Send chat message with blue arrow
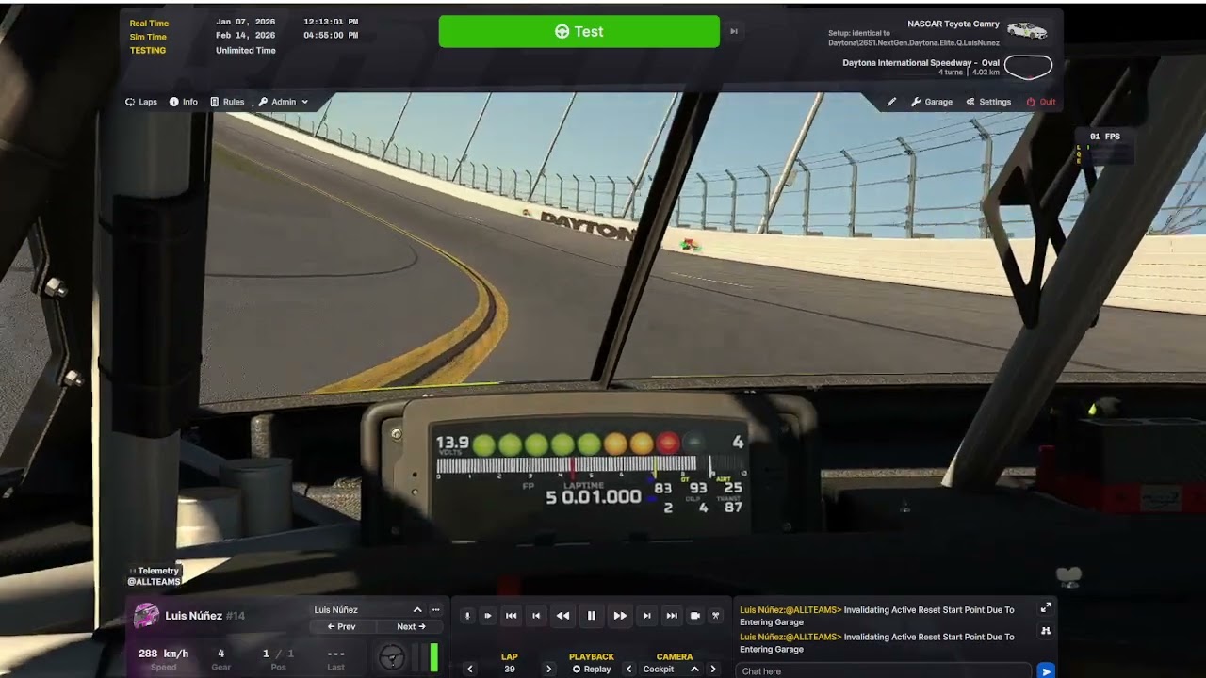This screenshot has width=1206, height=678. click(x=1045, y=671)
